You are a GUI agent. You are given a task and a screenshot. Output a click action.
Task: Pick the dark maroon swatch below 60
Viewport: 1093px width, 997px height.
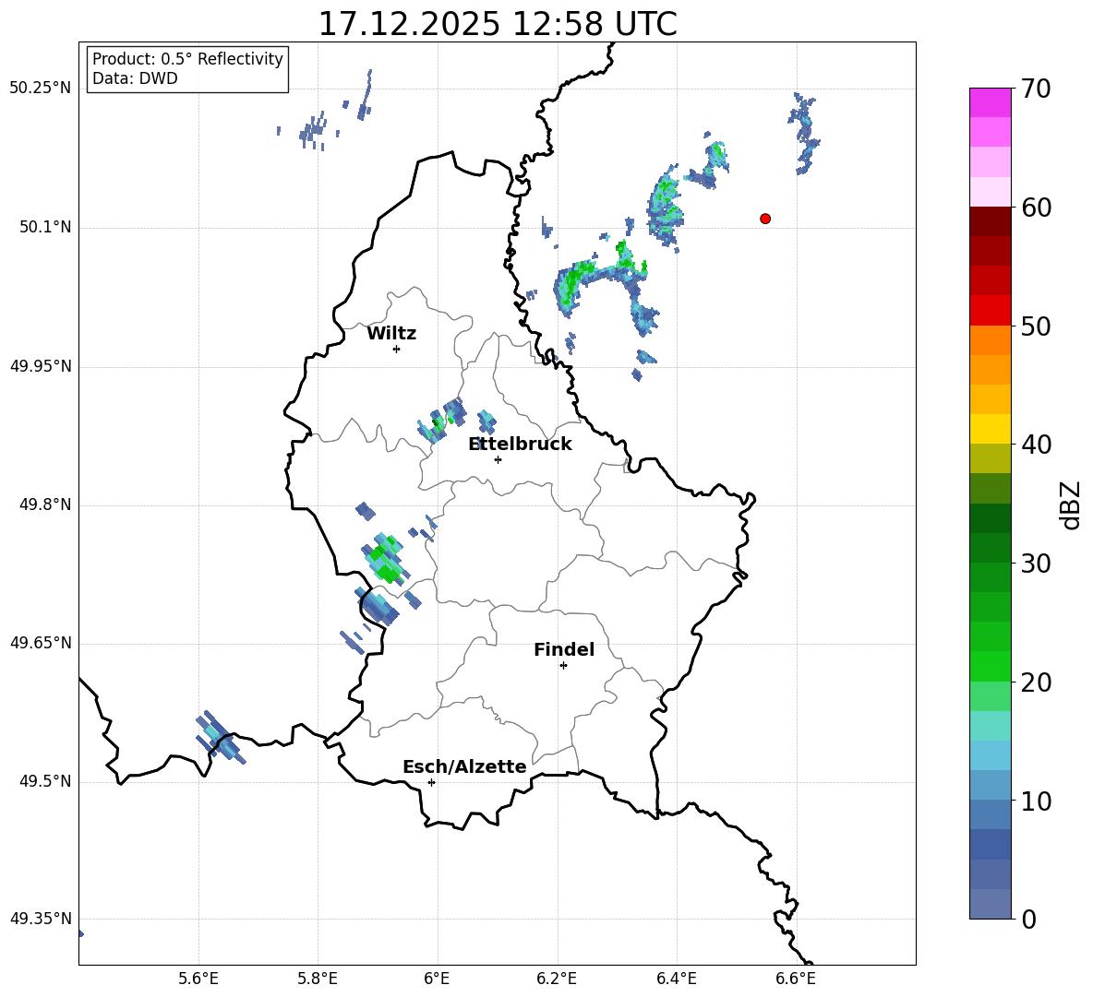990,221
